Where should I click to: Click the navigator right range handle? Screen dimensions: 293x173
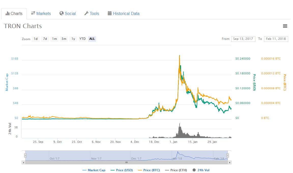[228, 155]
